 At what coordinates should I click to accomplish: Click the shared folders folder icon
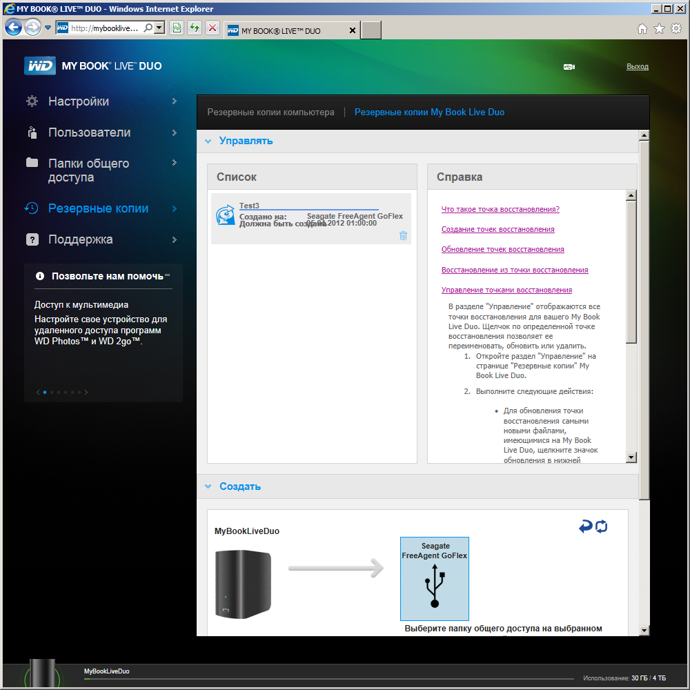[x=32, y=163]
